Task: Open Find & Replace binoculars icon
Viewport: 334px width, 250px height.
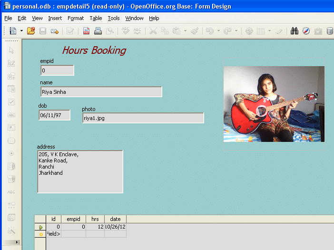Action: pyautogui.click(x=294, y=31)
